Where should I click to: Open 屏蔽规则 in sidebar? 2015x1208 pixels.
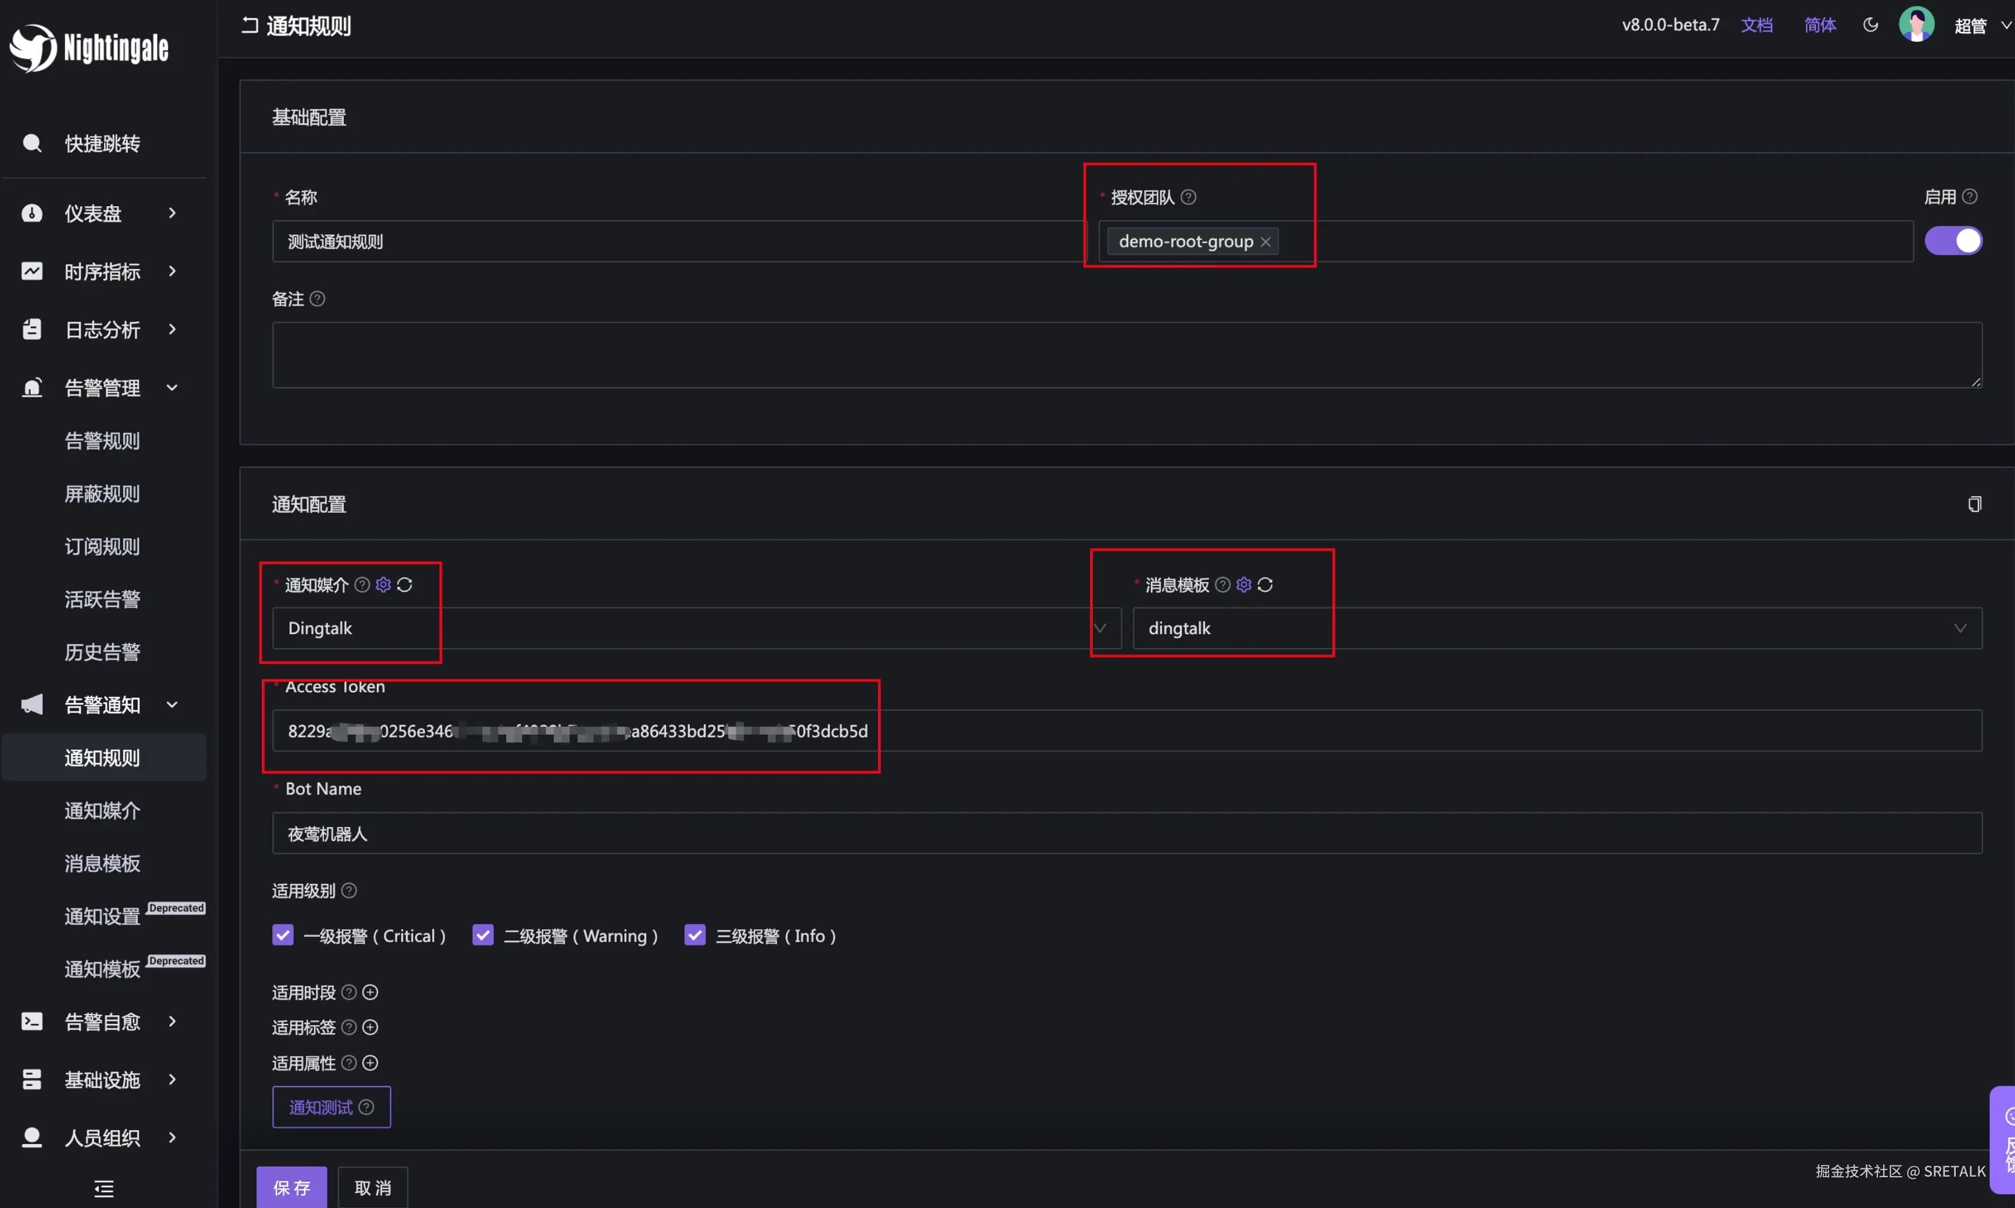tap(103, 494)
